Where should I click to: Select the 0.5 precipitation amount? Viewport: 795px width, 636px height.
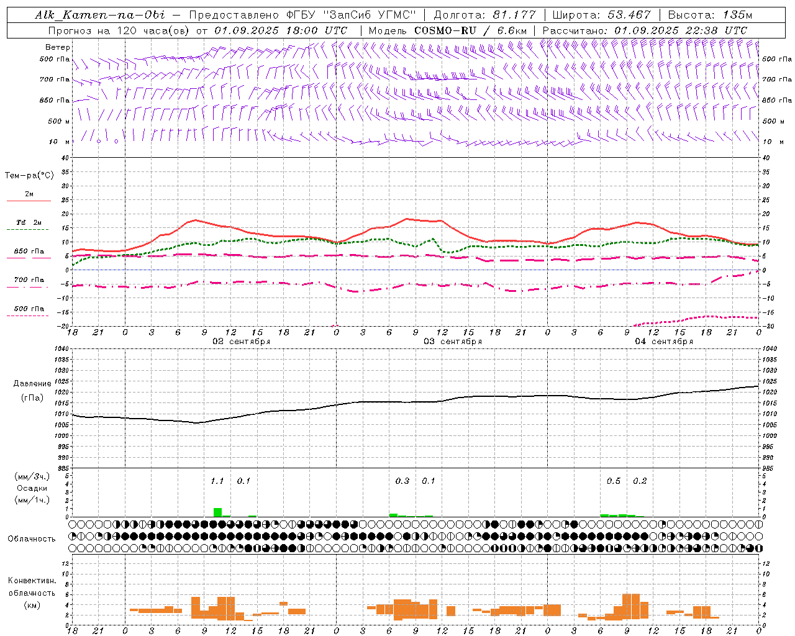614,481
